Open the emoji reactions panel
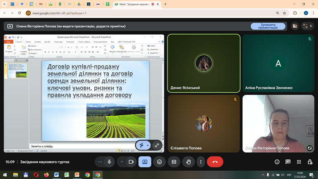Image resolution: width=318 pixels, height=179 pixels. point(159,162)
